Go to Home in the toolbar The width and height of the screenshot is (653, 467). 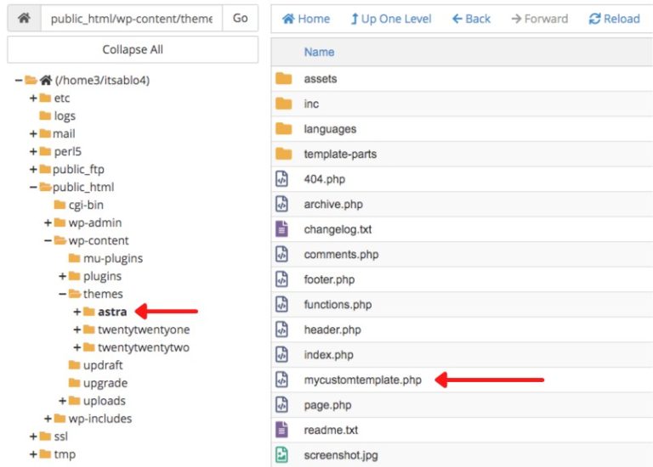305,19
